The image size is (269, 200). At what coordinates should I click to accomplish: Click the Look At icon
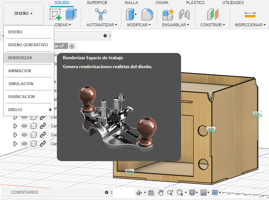tap(151, 193)
